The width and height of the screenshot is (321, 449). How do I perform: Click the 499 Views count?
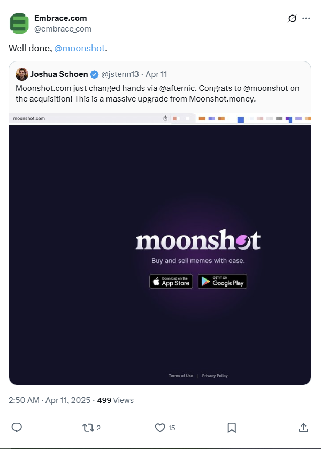pyautogui.click(x=116, y=400)
